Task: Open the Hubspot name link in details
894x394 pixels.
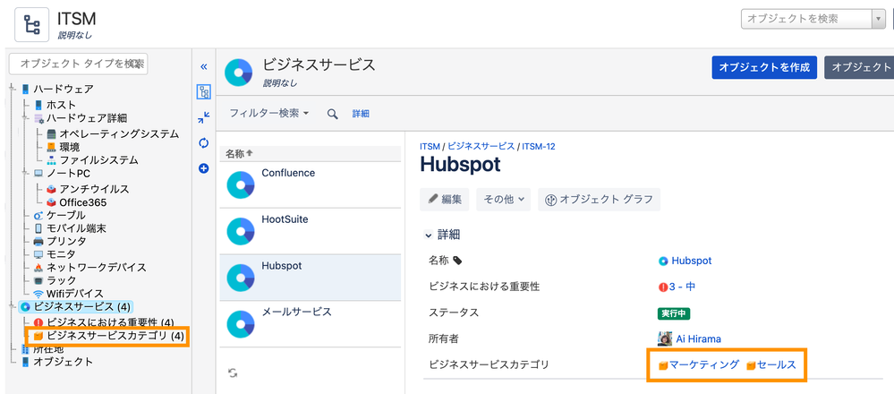Action: [691, 261]
